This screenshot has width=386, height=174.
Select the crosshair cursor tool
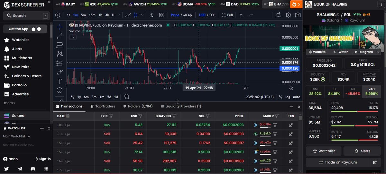click(60, 27)
